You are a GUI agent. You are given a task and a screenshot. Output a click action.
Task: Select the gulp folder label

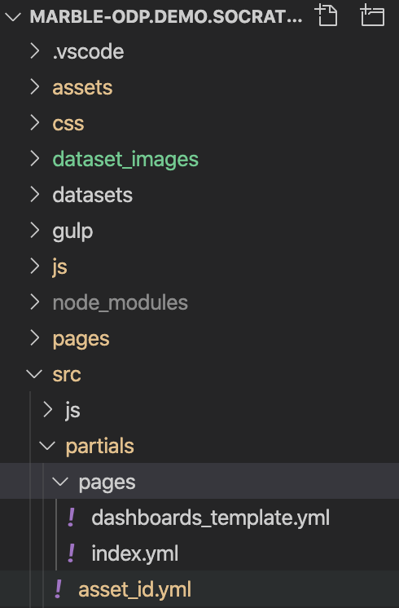[72, 232]
